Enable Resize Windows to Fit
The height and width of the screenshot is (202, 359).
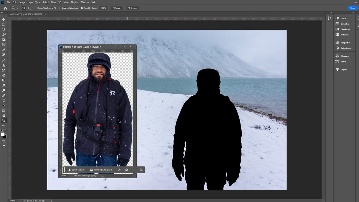click(36, 8)
